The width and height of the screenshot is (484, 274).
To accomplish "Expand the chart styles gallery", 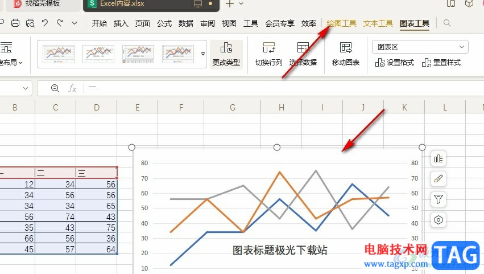I will (x=203, y=54).
